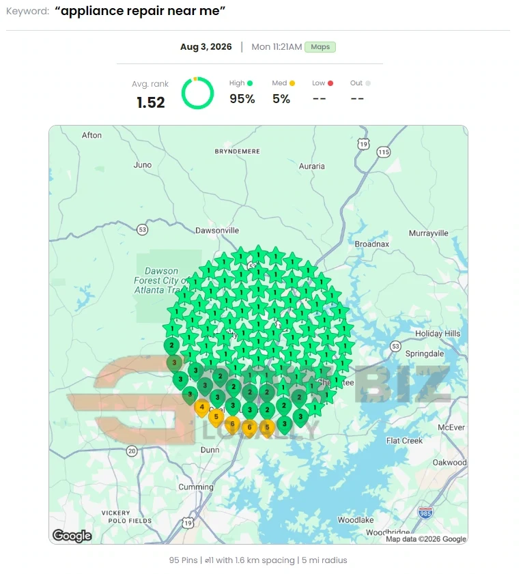Click the Woodlake place label
523x574 pixels.
click(356, 520)
